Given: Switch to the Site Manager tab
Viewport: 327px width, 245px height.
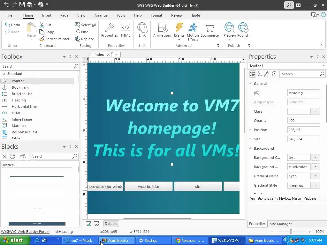Looking at the screenshot, I should click(281, 224).
